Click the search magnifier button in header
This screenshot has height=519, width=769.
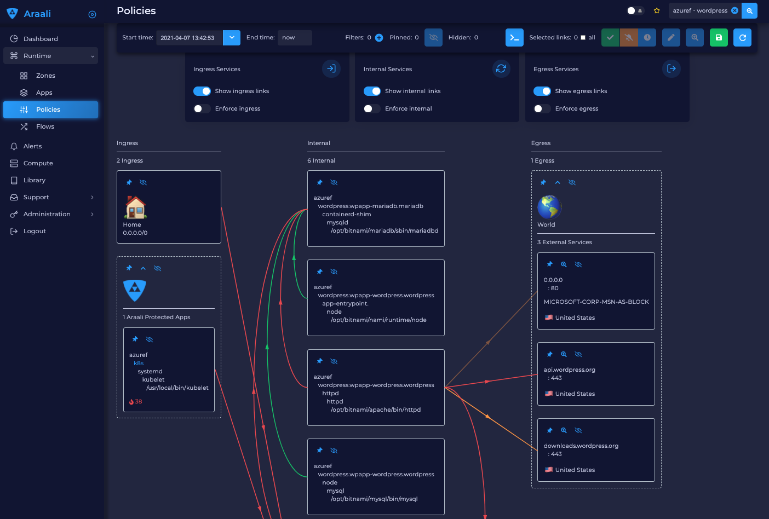pyautogui.click(x=749, y=10)
